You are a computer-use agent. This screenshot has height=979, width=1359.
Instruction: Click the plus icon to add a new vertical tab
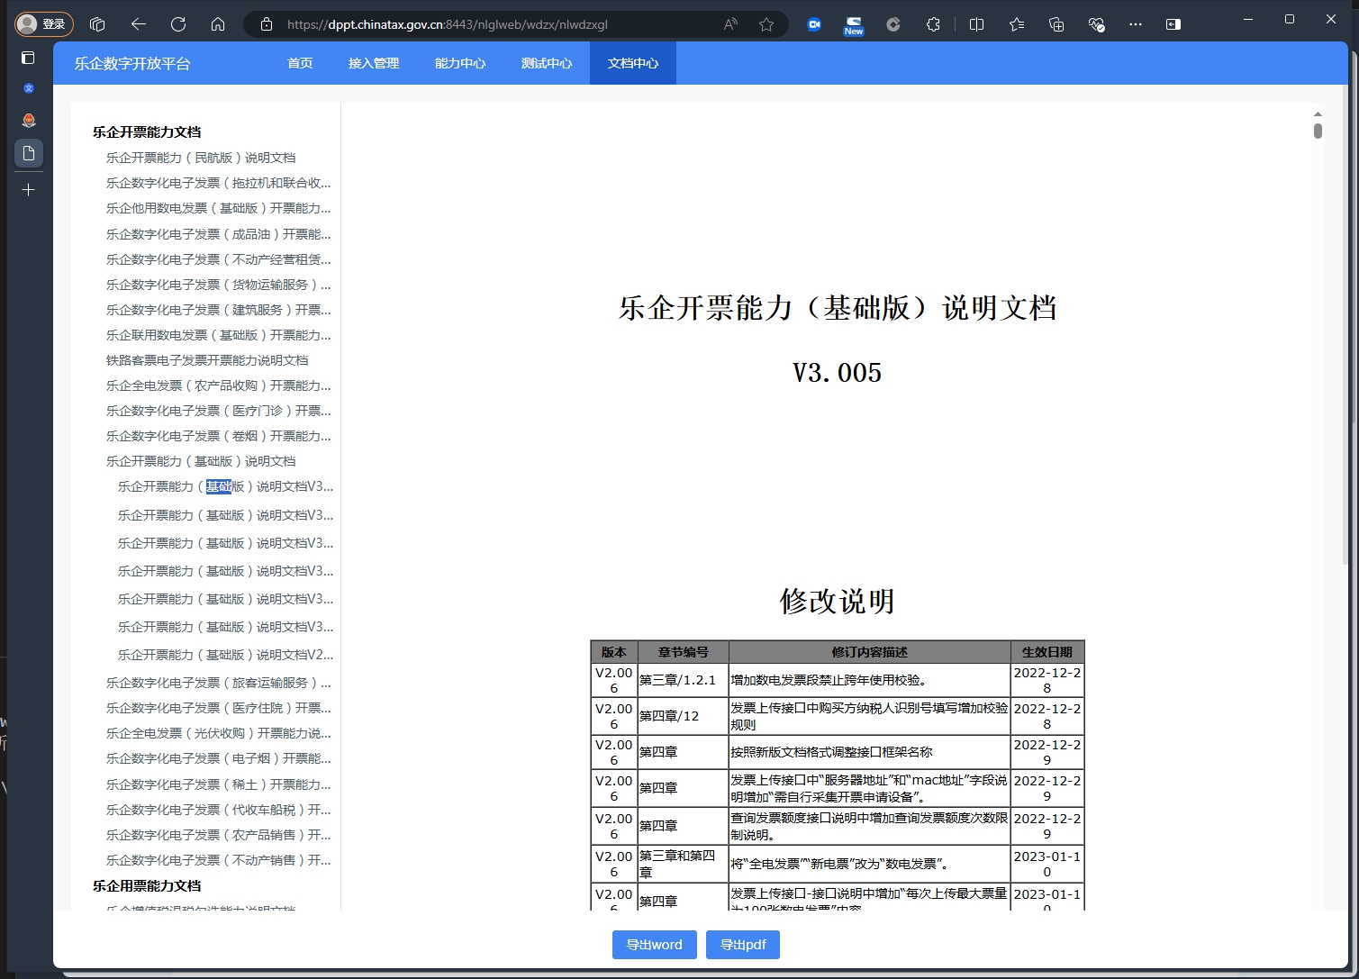click(29, 190)
